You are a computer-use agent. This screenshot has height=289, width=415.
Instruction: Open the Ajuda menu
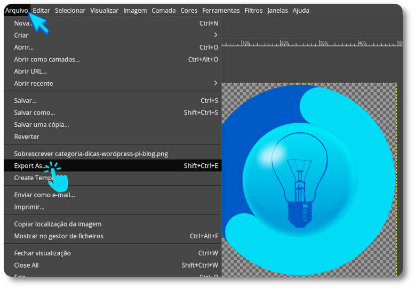tap(301, 10)
